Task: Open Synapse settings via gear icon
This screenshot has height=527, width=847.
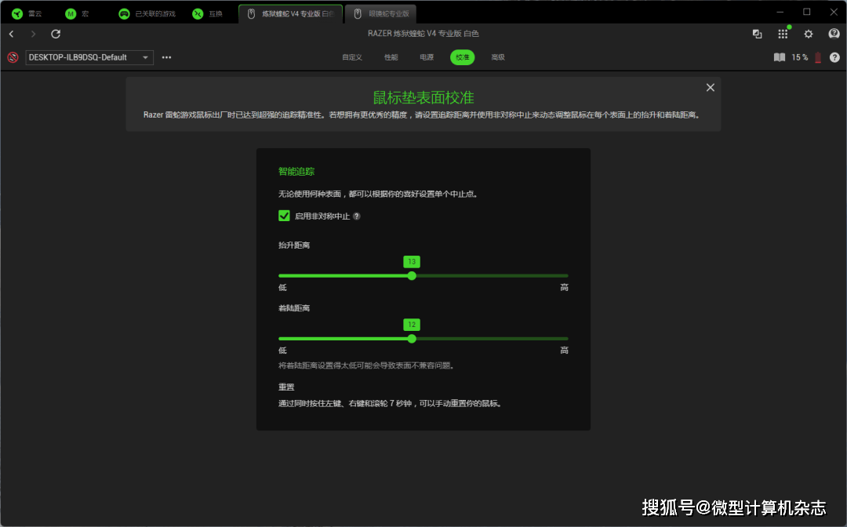Action: 808,34
